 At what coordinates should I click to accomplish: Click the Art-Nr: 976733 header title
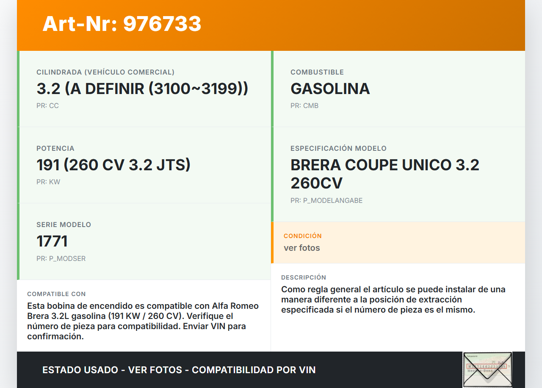(x=122, y=24)
